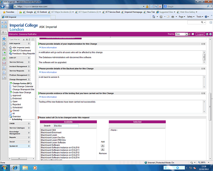Click the Logout button
Screen dimensions: 213x171
[x=200, y=34]
